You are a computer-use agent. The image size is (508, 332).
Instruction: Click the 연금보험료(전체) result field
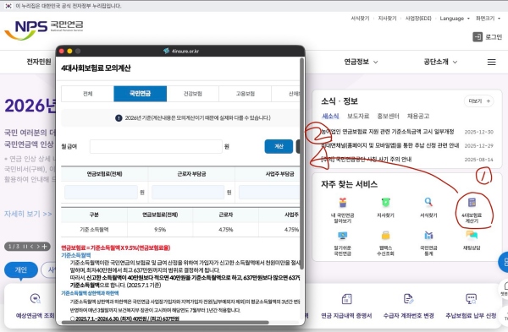101,192
